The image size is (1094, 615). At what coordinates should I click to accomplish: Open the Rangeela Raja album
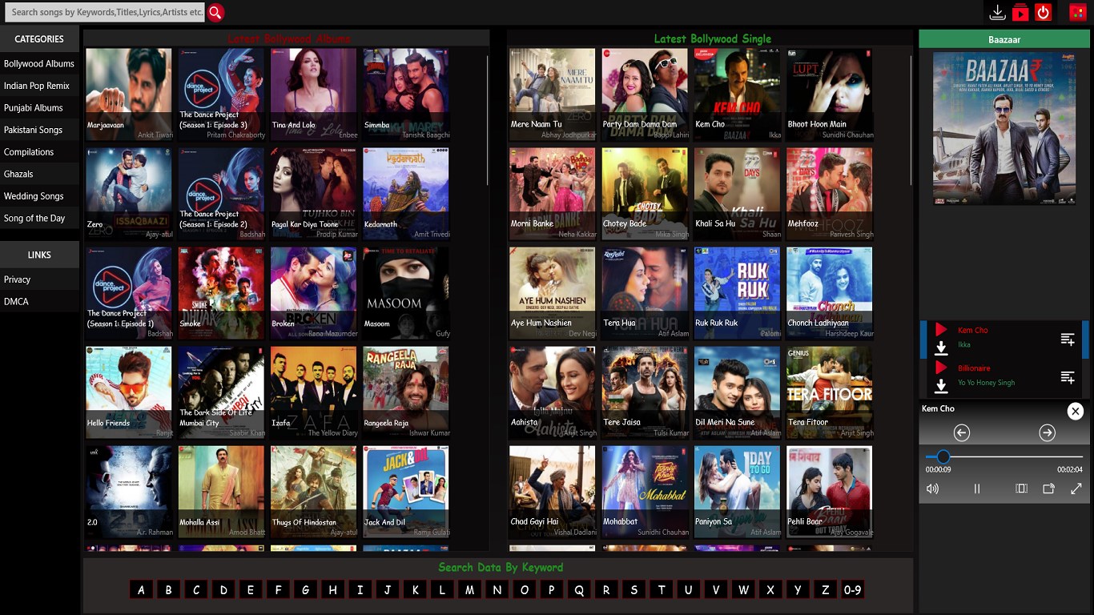point(406,392)
